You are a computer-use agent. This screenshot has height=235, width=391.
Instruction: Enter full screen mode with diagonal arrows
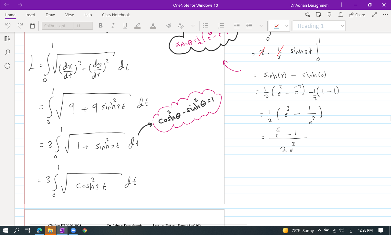tap(375, 15)
